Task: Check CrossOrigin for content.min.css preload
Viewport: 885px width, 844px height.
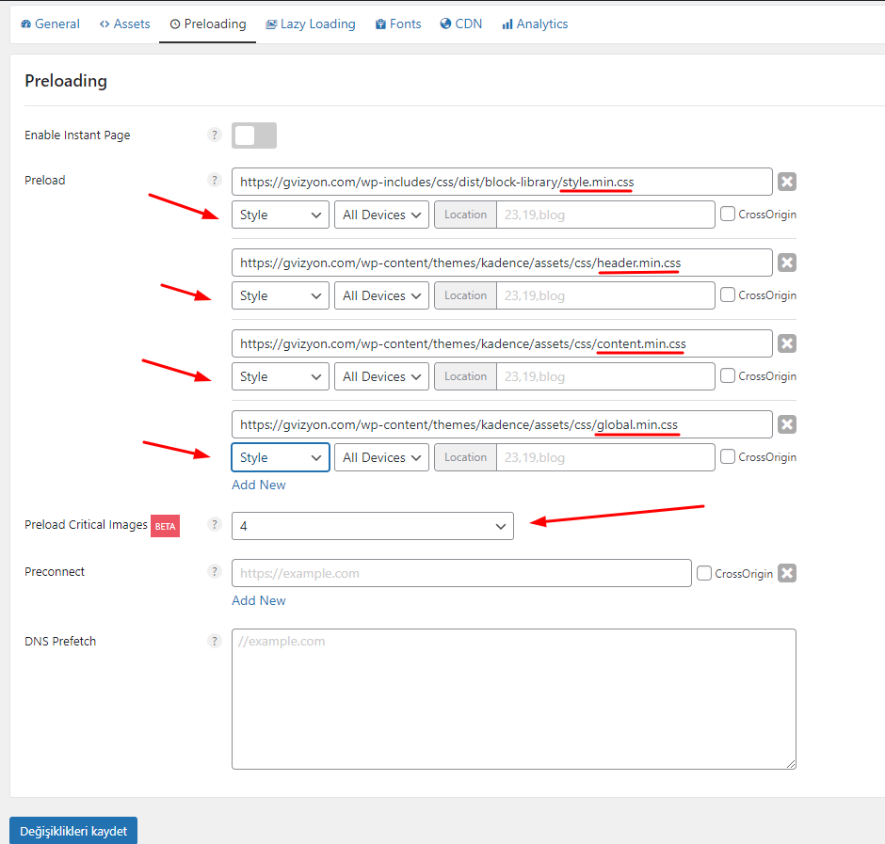Action: tap(728, 375)
